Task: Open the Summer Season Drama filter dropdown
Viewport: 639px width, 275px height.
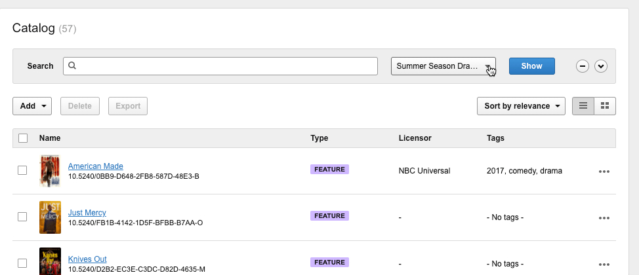Action: coord(443,66)
